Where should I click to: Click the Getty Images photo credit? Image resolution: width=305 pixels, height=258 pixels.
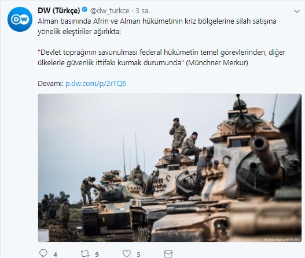pyautogui.click(x=282, y=240)
